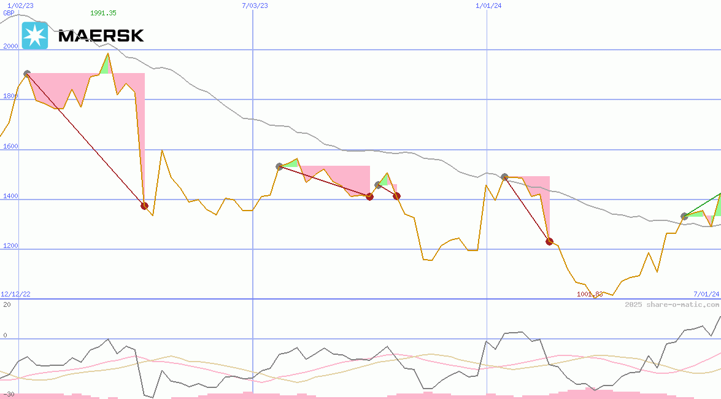Select the gray start marker of the short third trade
Image resolution: width=721 pixels, height=399 pixels.
(x=378, y=185)
